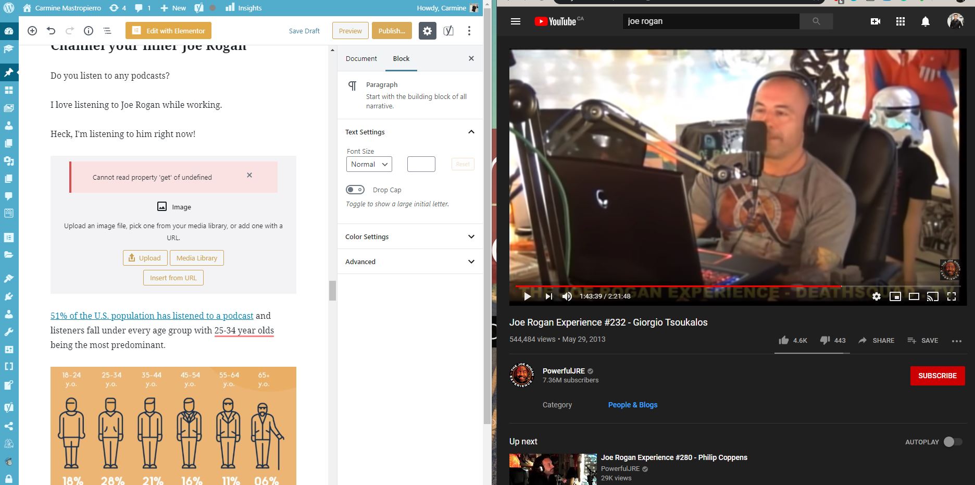This screenshot has height=485, width=975.
Task: Click Edit with Elementor button
Action: [x=168, y=31]
